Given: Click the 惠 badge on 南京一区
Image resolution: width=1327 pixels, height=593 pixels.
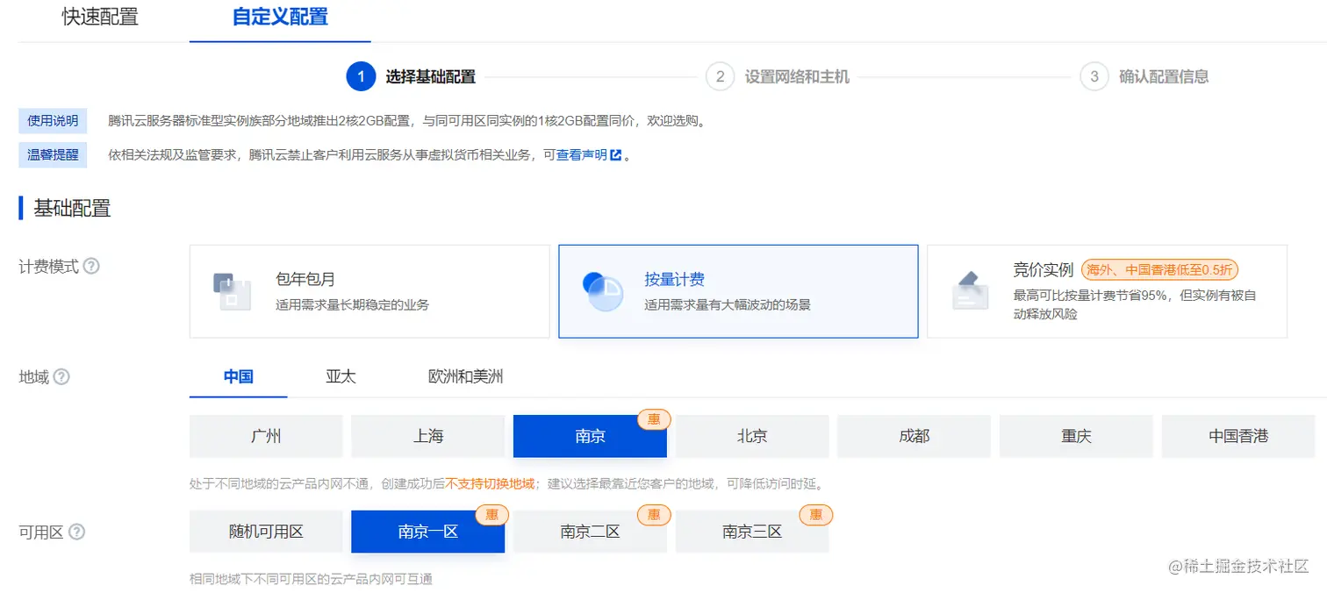Looking at the screenshot, I should click(491, 515).
